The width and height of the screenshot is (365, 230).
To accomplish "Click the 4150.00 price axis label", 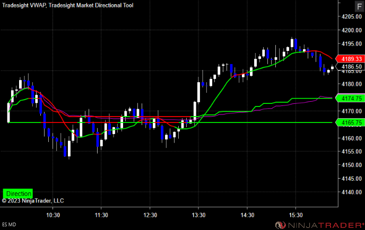I will 352,165.
